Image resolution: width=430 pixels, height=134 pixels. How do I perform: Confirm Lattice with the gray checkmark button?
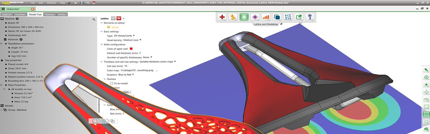114,18
